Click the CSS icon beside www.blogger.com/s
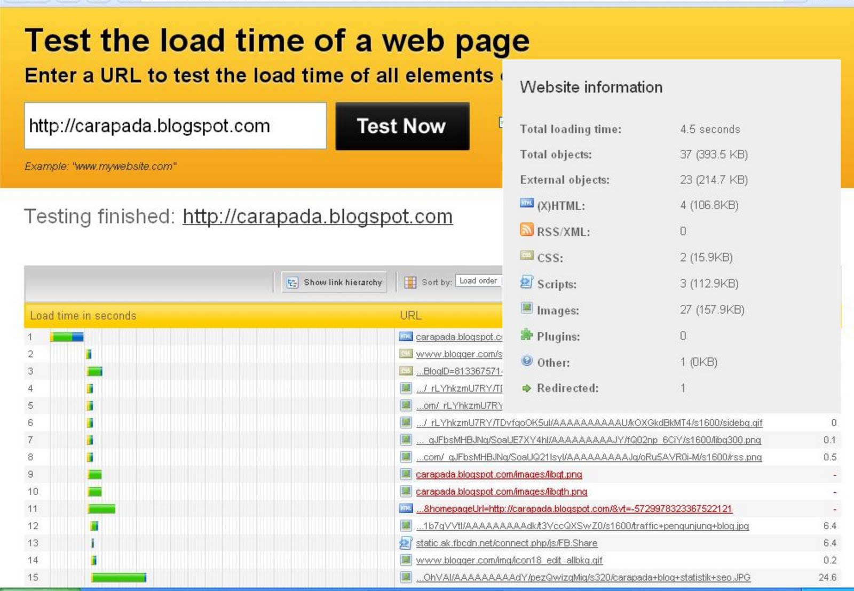This screenshot has height=591, width=854. [406, 354]
